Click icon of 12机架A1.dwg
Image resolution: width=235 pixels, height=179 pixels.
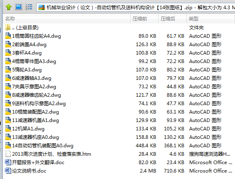click(8, 128)
